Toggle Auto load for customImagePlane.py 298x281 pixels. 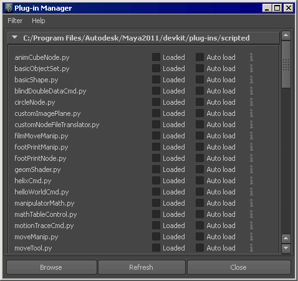199,113
